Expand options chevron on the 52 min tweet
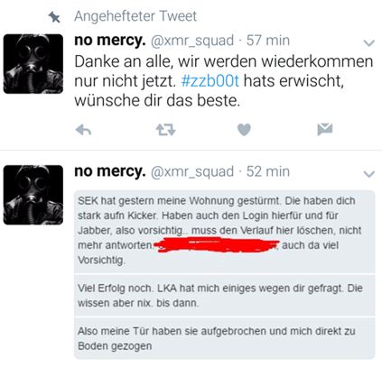The width and height of the screenshot is (382, 367). (x=369, y=174)
